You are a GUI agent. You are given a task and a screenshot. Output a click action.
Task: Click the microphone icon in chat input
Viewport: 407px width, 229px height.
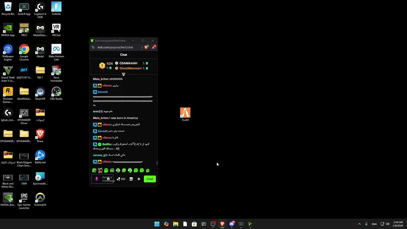pyautogui.click(x=97, y=179)
